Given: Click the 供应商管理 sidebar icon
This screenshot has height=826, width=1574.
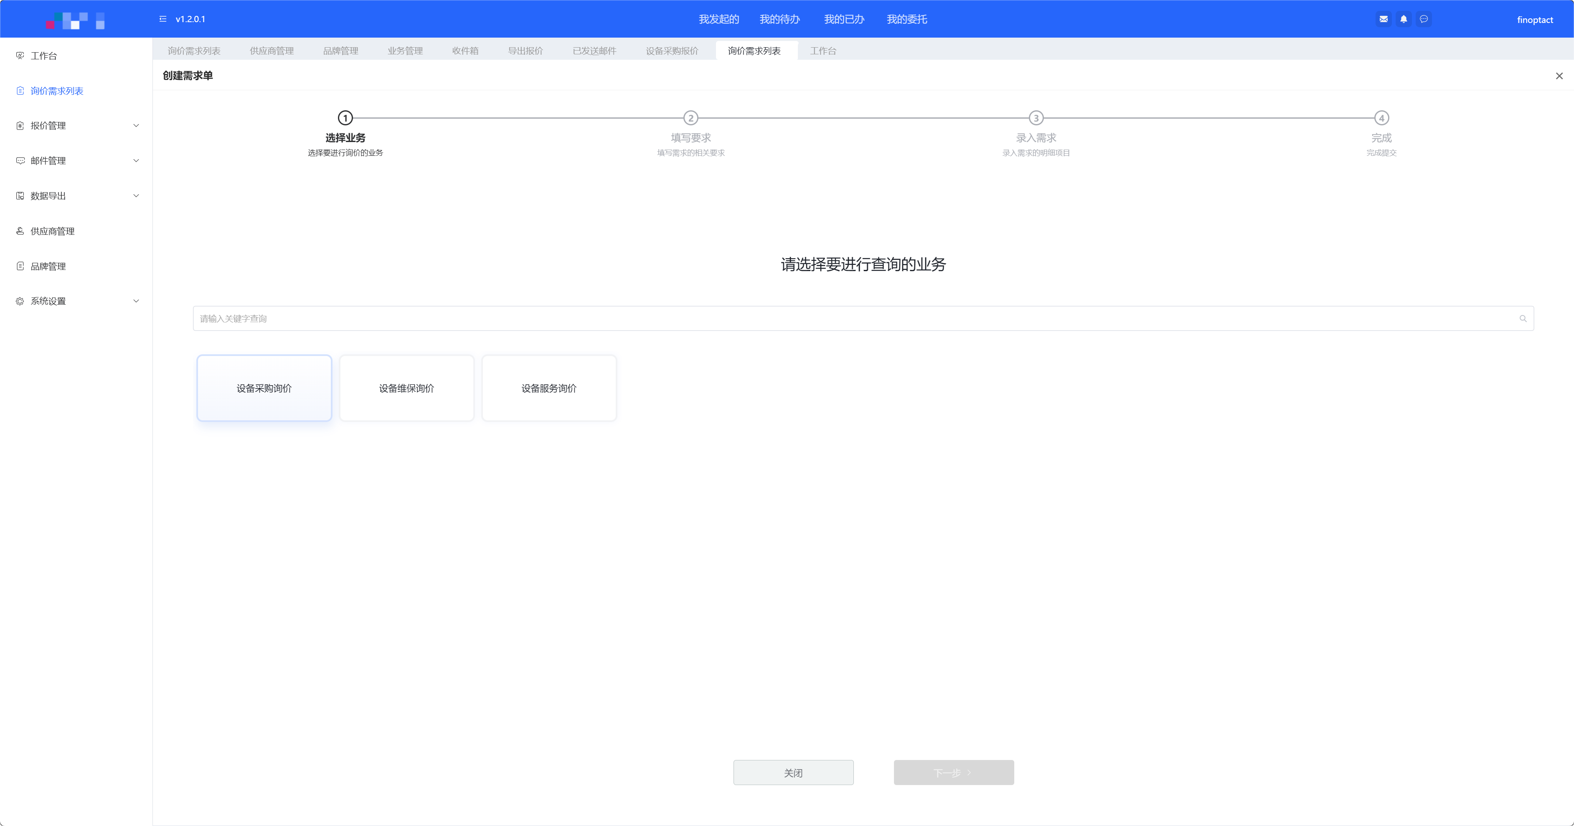Looking at the screenshot, I should [x=20, y=231].
